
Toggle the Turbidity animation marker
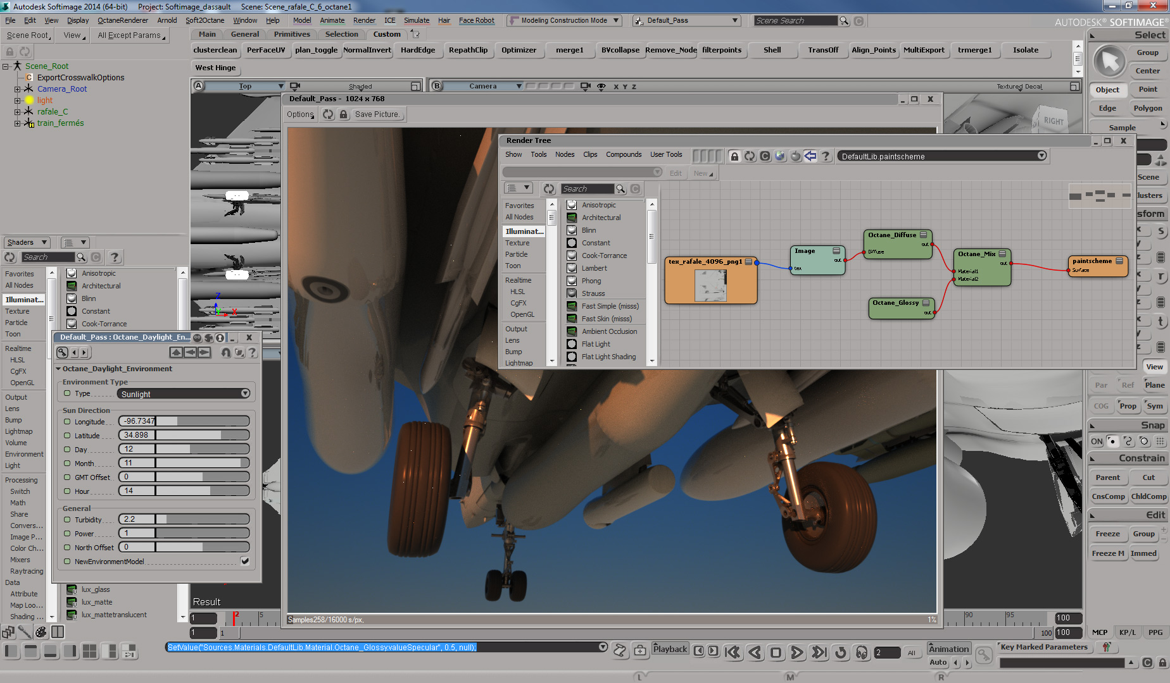pyautogui.click(x=67, y=519)
